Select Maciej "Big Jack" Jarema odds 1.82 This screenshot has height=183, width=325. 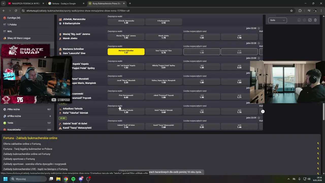point(126,37)
